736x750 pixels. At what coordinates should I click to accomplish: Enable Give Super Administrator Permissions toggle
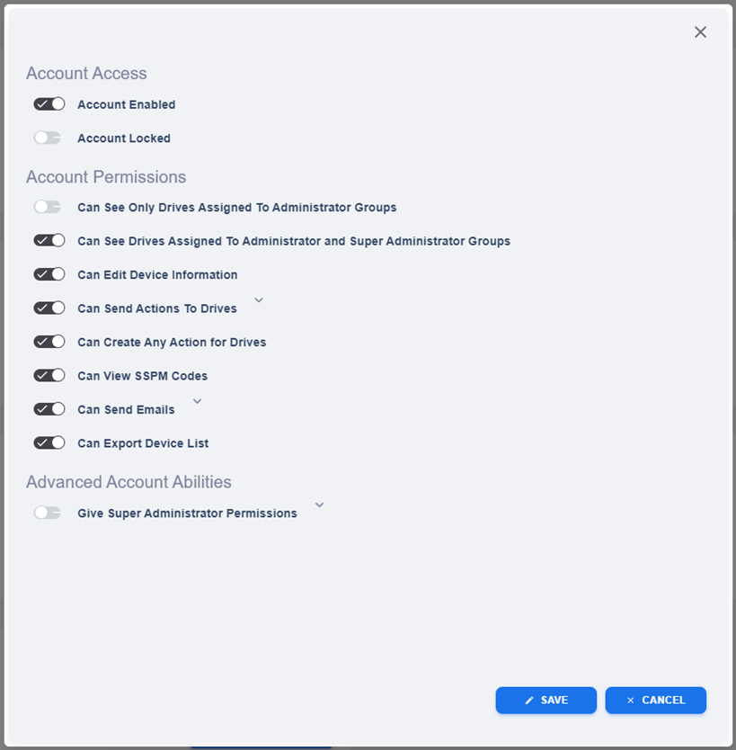pyautogui.click(x=48, y=513)
